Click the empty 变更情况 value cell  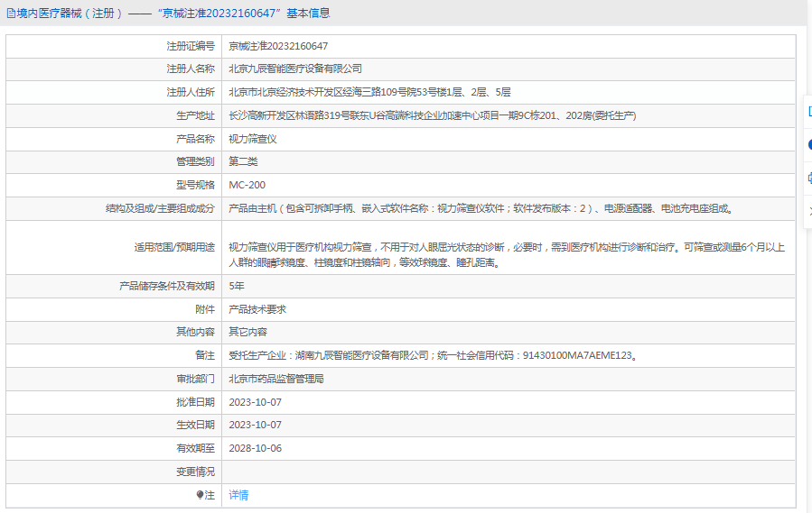pyautogui.click(x=508, y=472)
